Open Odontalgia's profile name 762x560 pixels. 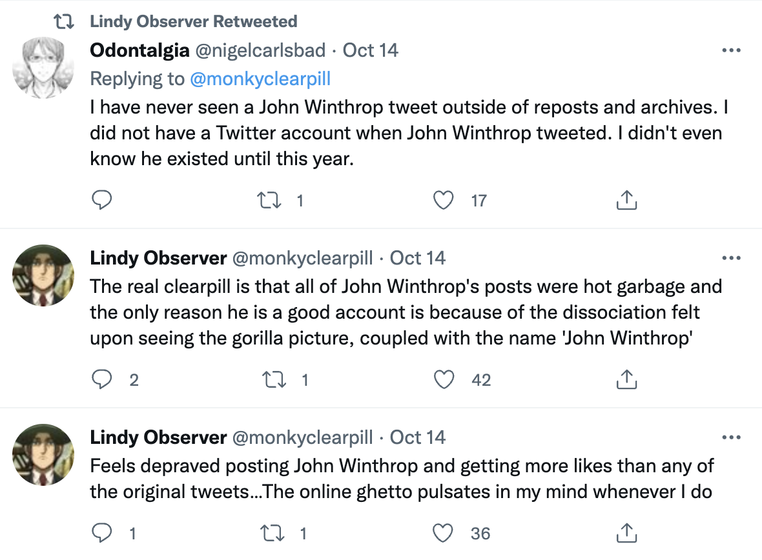[x=139, y=50]
